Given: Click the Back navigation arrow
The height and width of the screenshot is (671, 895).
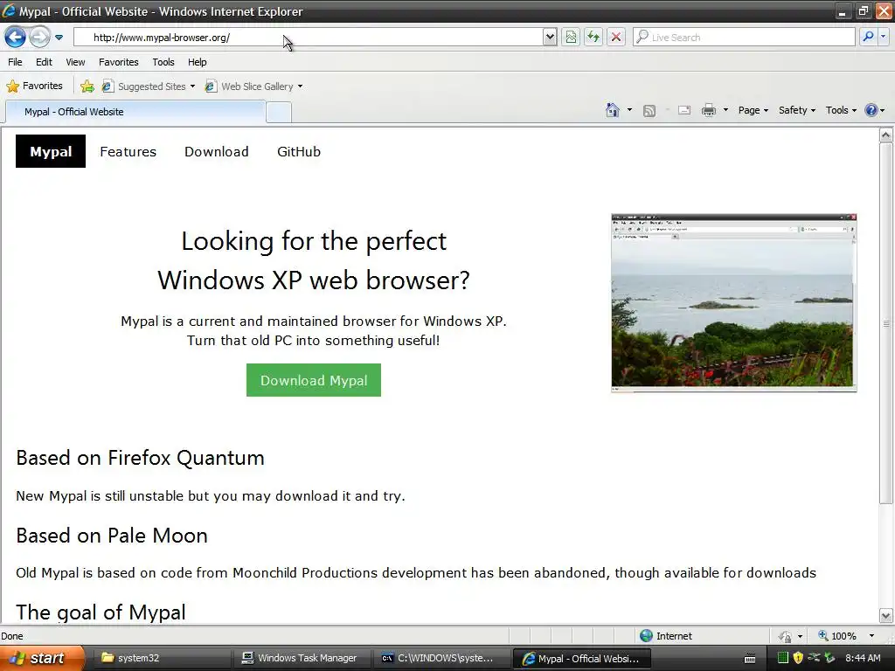Looking at the screenshot, I should [x=16, y=37].
